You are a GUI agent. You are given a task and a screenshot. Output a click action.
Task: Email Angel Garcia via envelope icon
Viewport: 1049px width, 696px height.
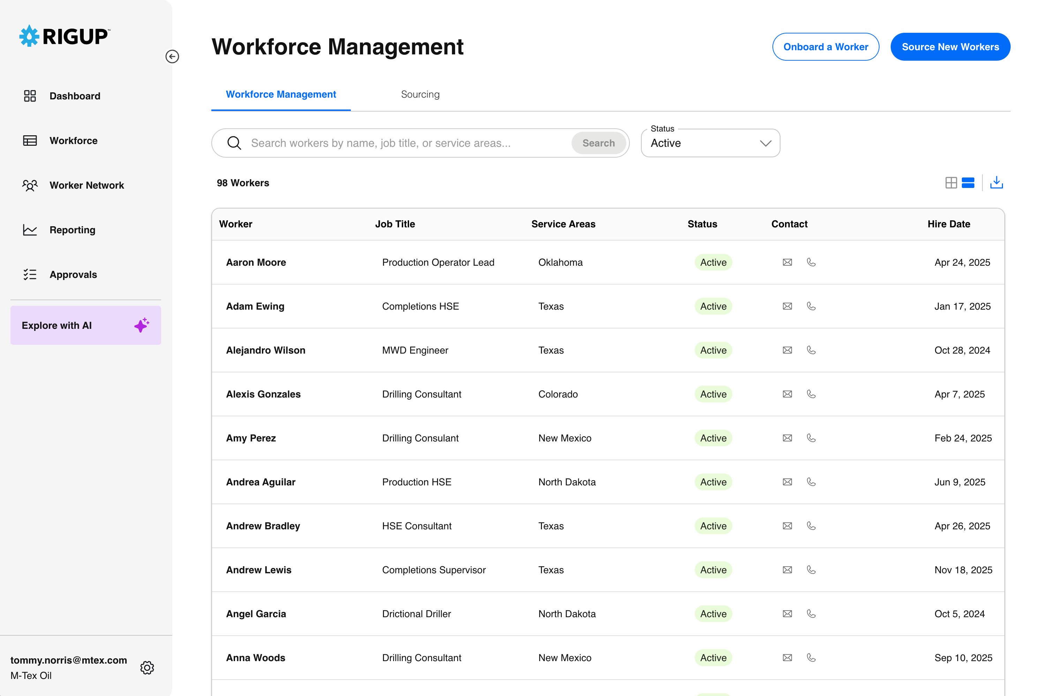coord(787,614)
